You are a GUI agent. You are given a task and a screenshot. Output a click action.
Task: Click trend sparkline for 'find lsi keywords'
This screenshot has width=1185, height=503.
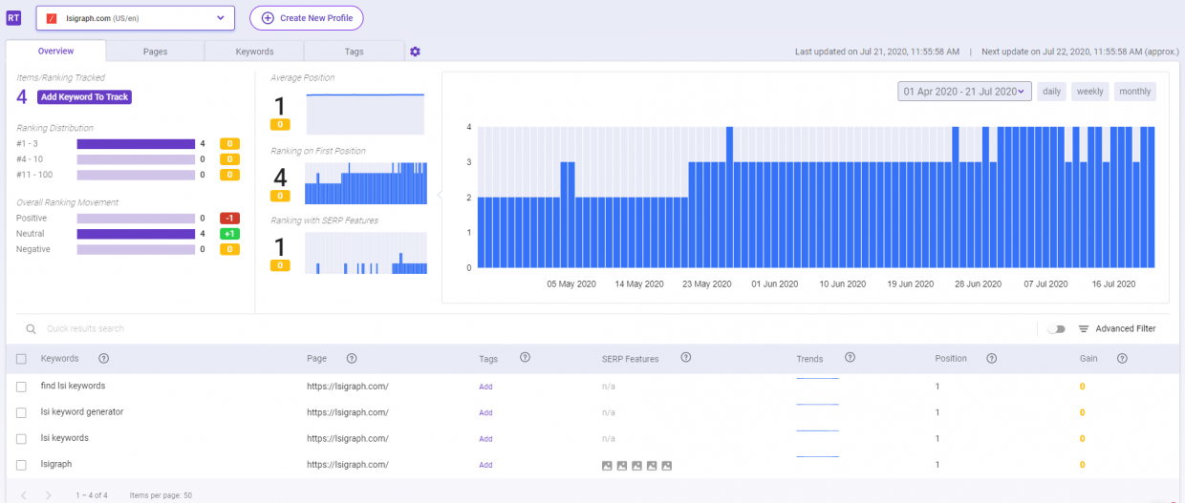click(x=817, y=380)
